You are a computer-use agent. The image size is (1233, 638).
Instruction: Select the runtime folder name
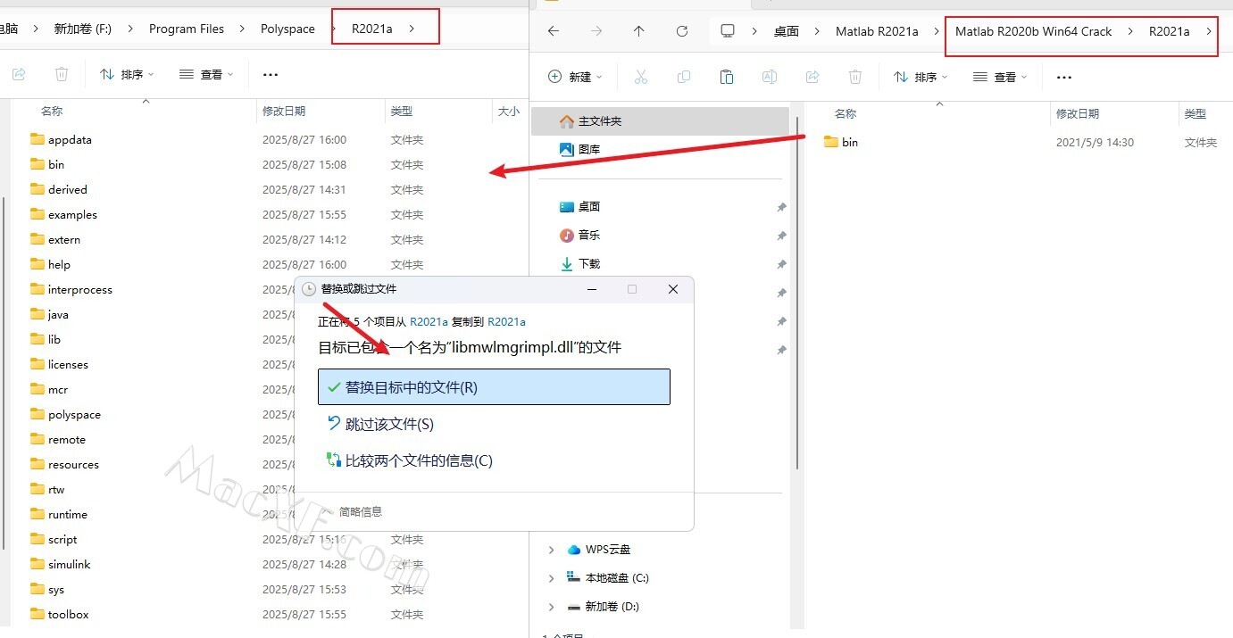click(x=68, y=514)
